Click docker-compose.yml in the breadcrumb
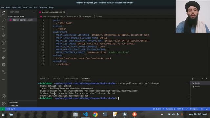This screenshot has height=118, width=210. pyautogui.click(x=53, y=17)
